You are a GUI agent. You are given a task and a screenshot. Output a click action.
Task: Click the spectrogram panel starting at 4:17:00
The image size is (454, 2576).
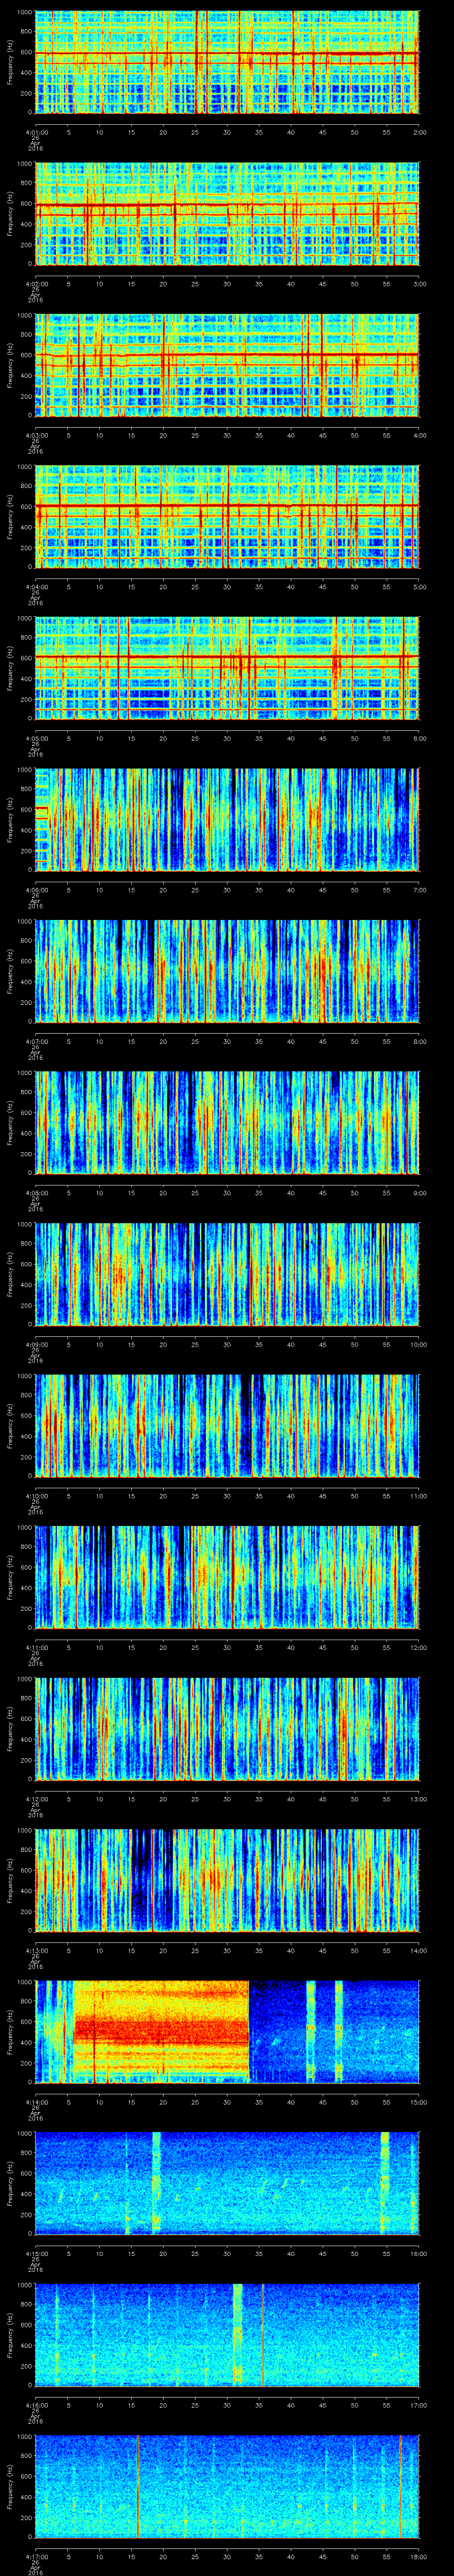pyautogui.click(x=227, y=2487)
